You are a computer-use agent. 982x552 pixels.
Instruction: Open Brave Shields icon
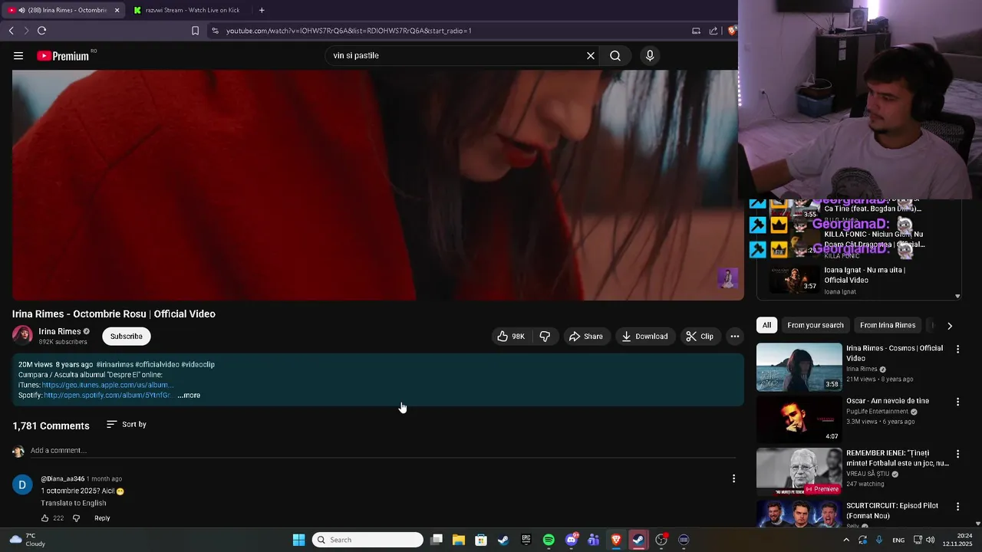[732, 31]
